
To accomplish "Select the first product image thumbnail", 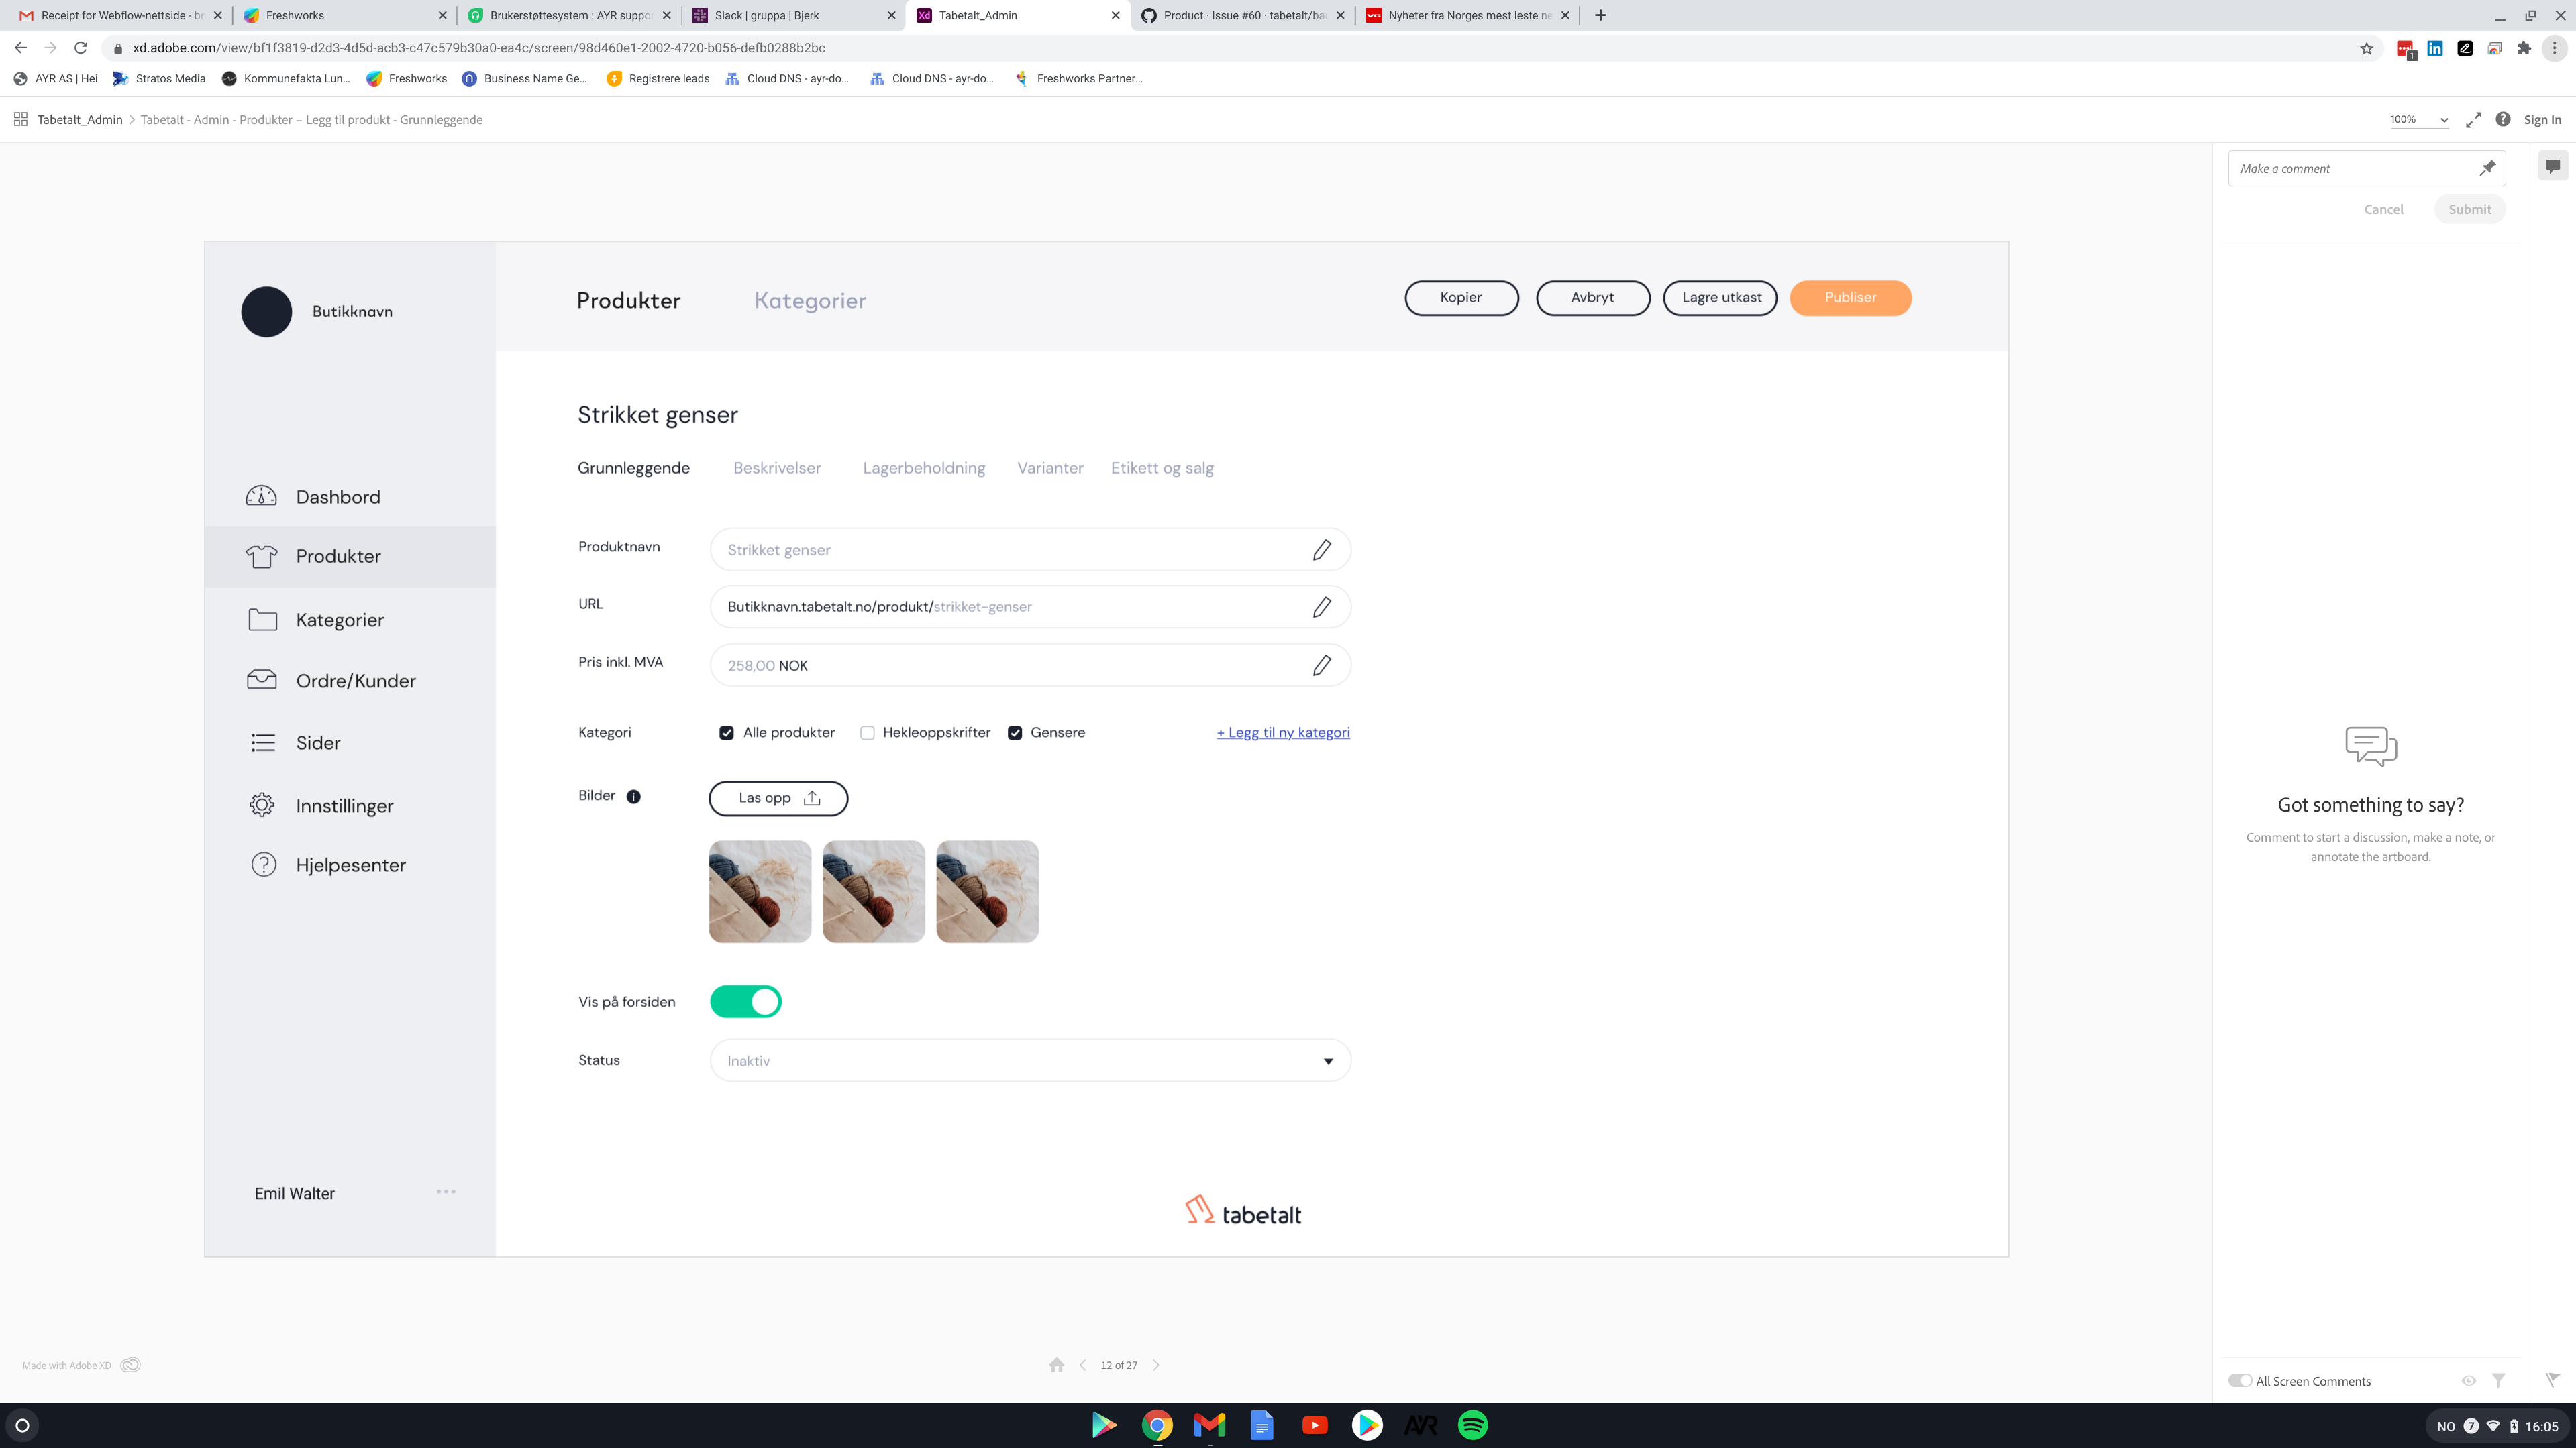I will click(759, 891).
